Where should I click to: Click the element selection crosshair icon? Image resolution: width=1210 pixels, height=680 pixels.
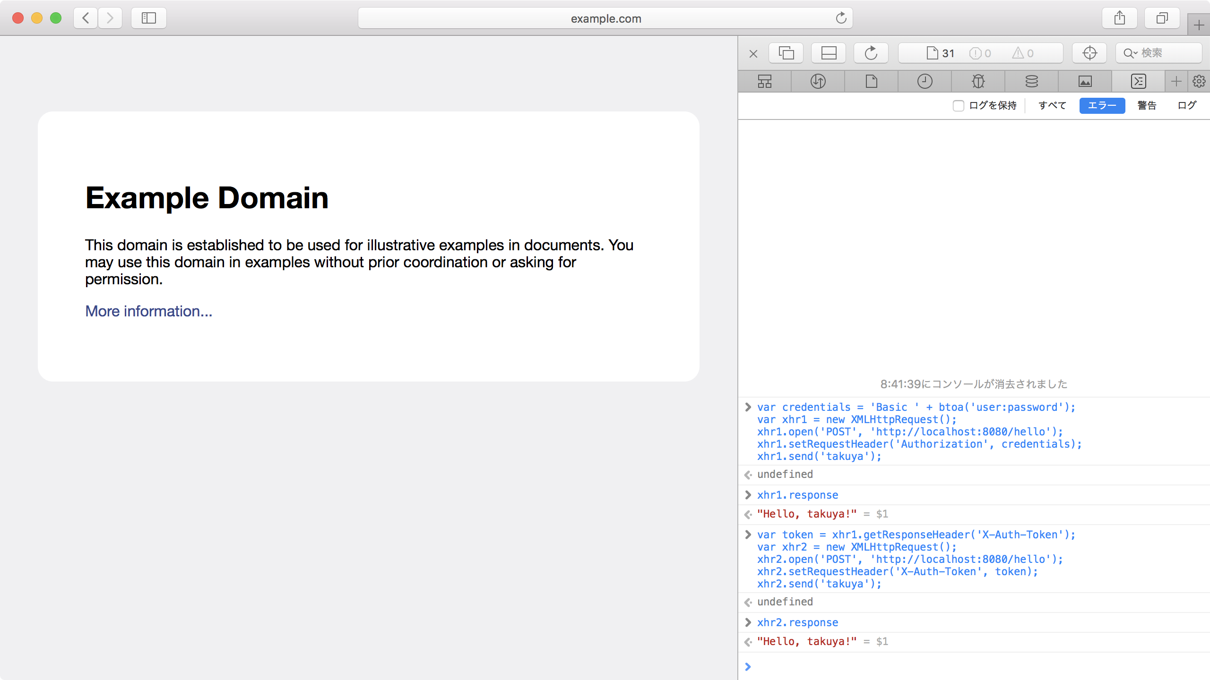pos(1089,53)
